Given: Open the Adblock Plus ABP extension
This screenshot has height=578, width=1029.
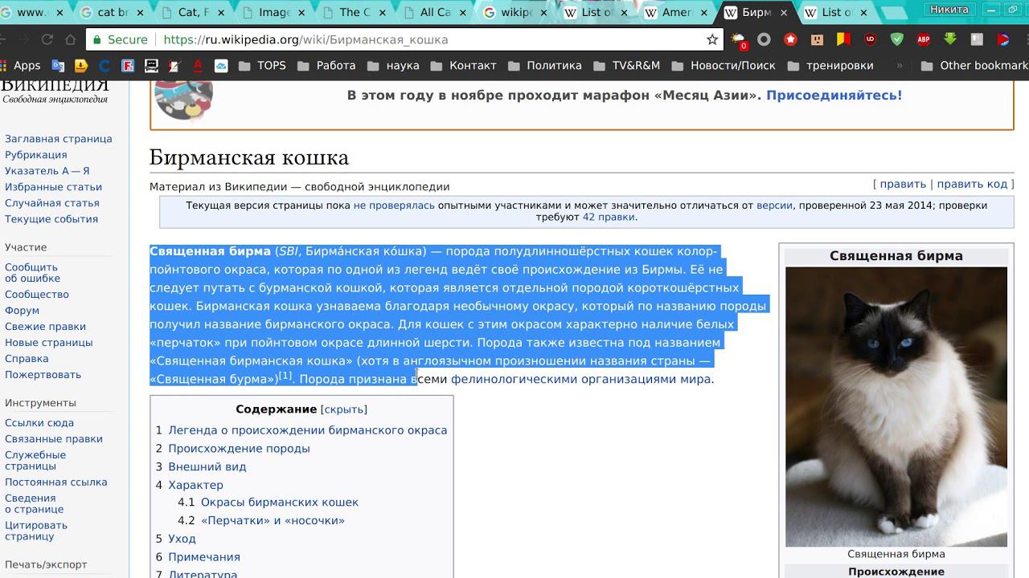Looking at the screenshot, I should [924, 39].
